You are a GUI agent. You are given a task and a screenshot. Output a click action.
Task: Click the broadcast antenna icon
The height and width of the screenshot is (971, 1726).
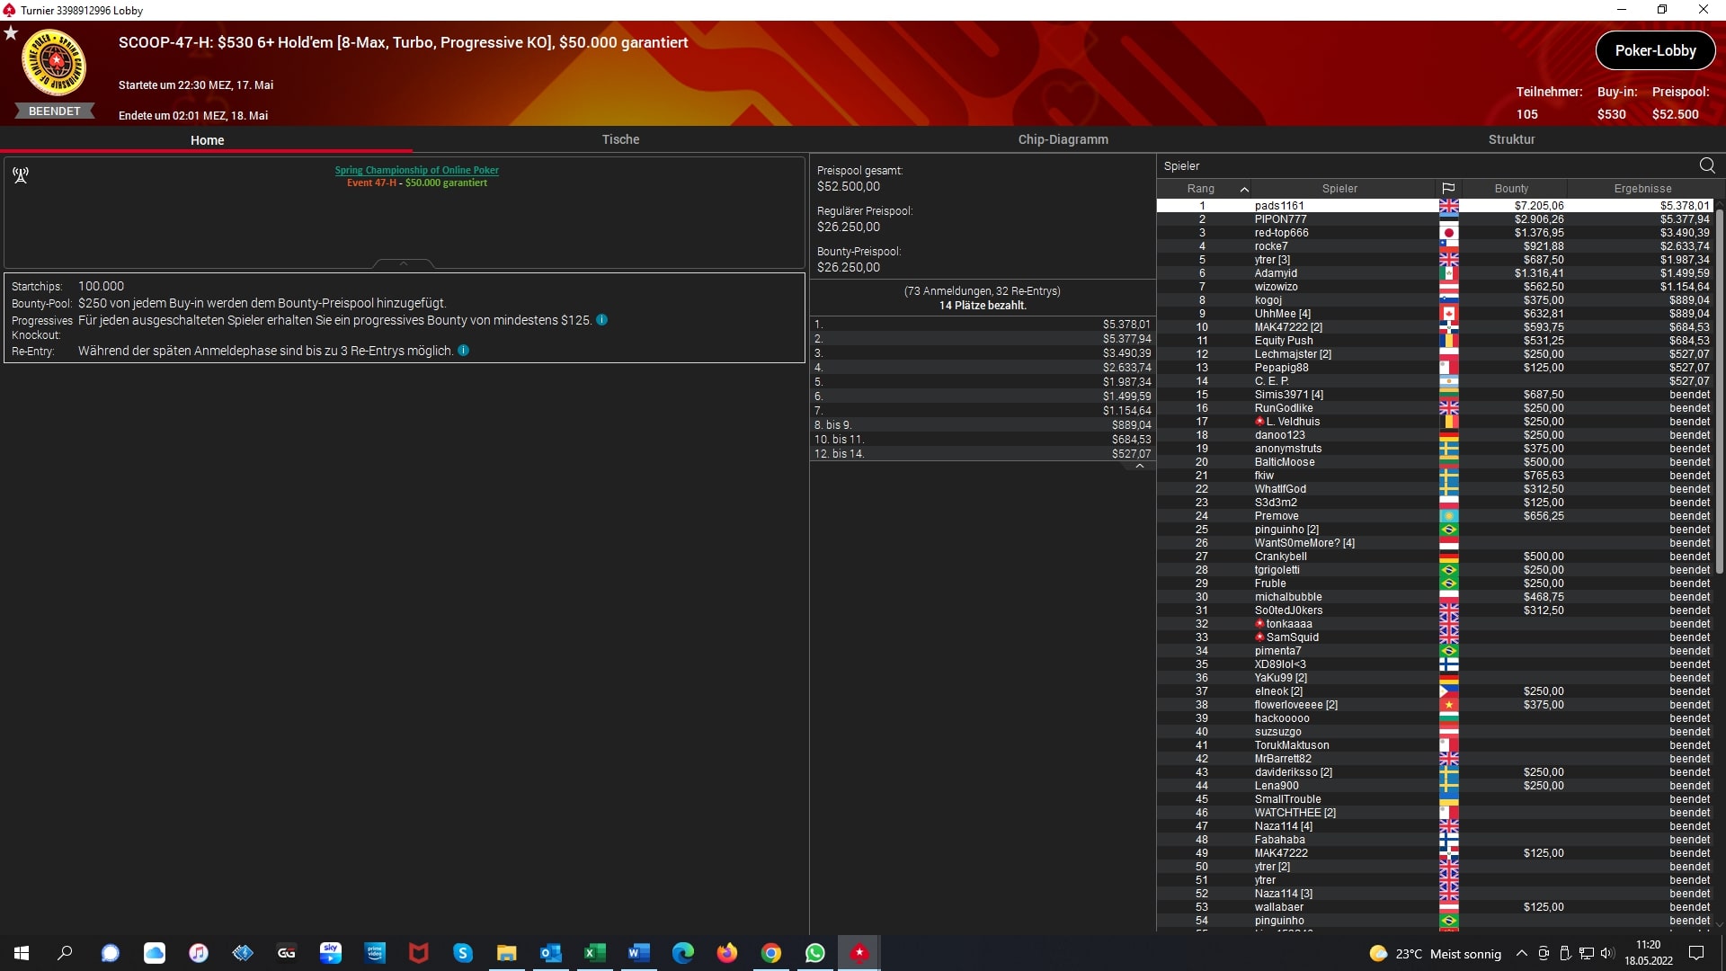point(21,175)
